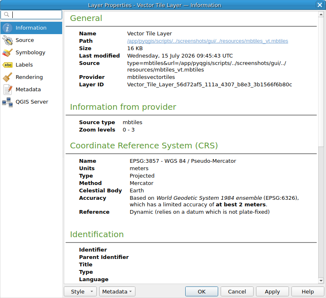
Task: Click the last modified date value
Action: [x=180, y=55]
